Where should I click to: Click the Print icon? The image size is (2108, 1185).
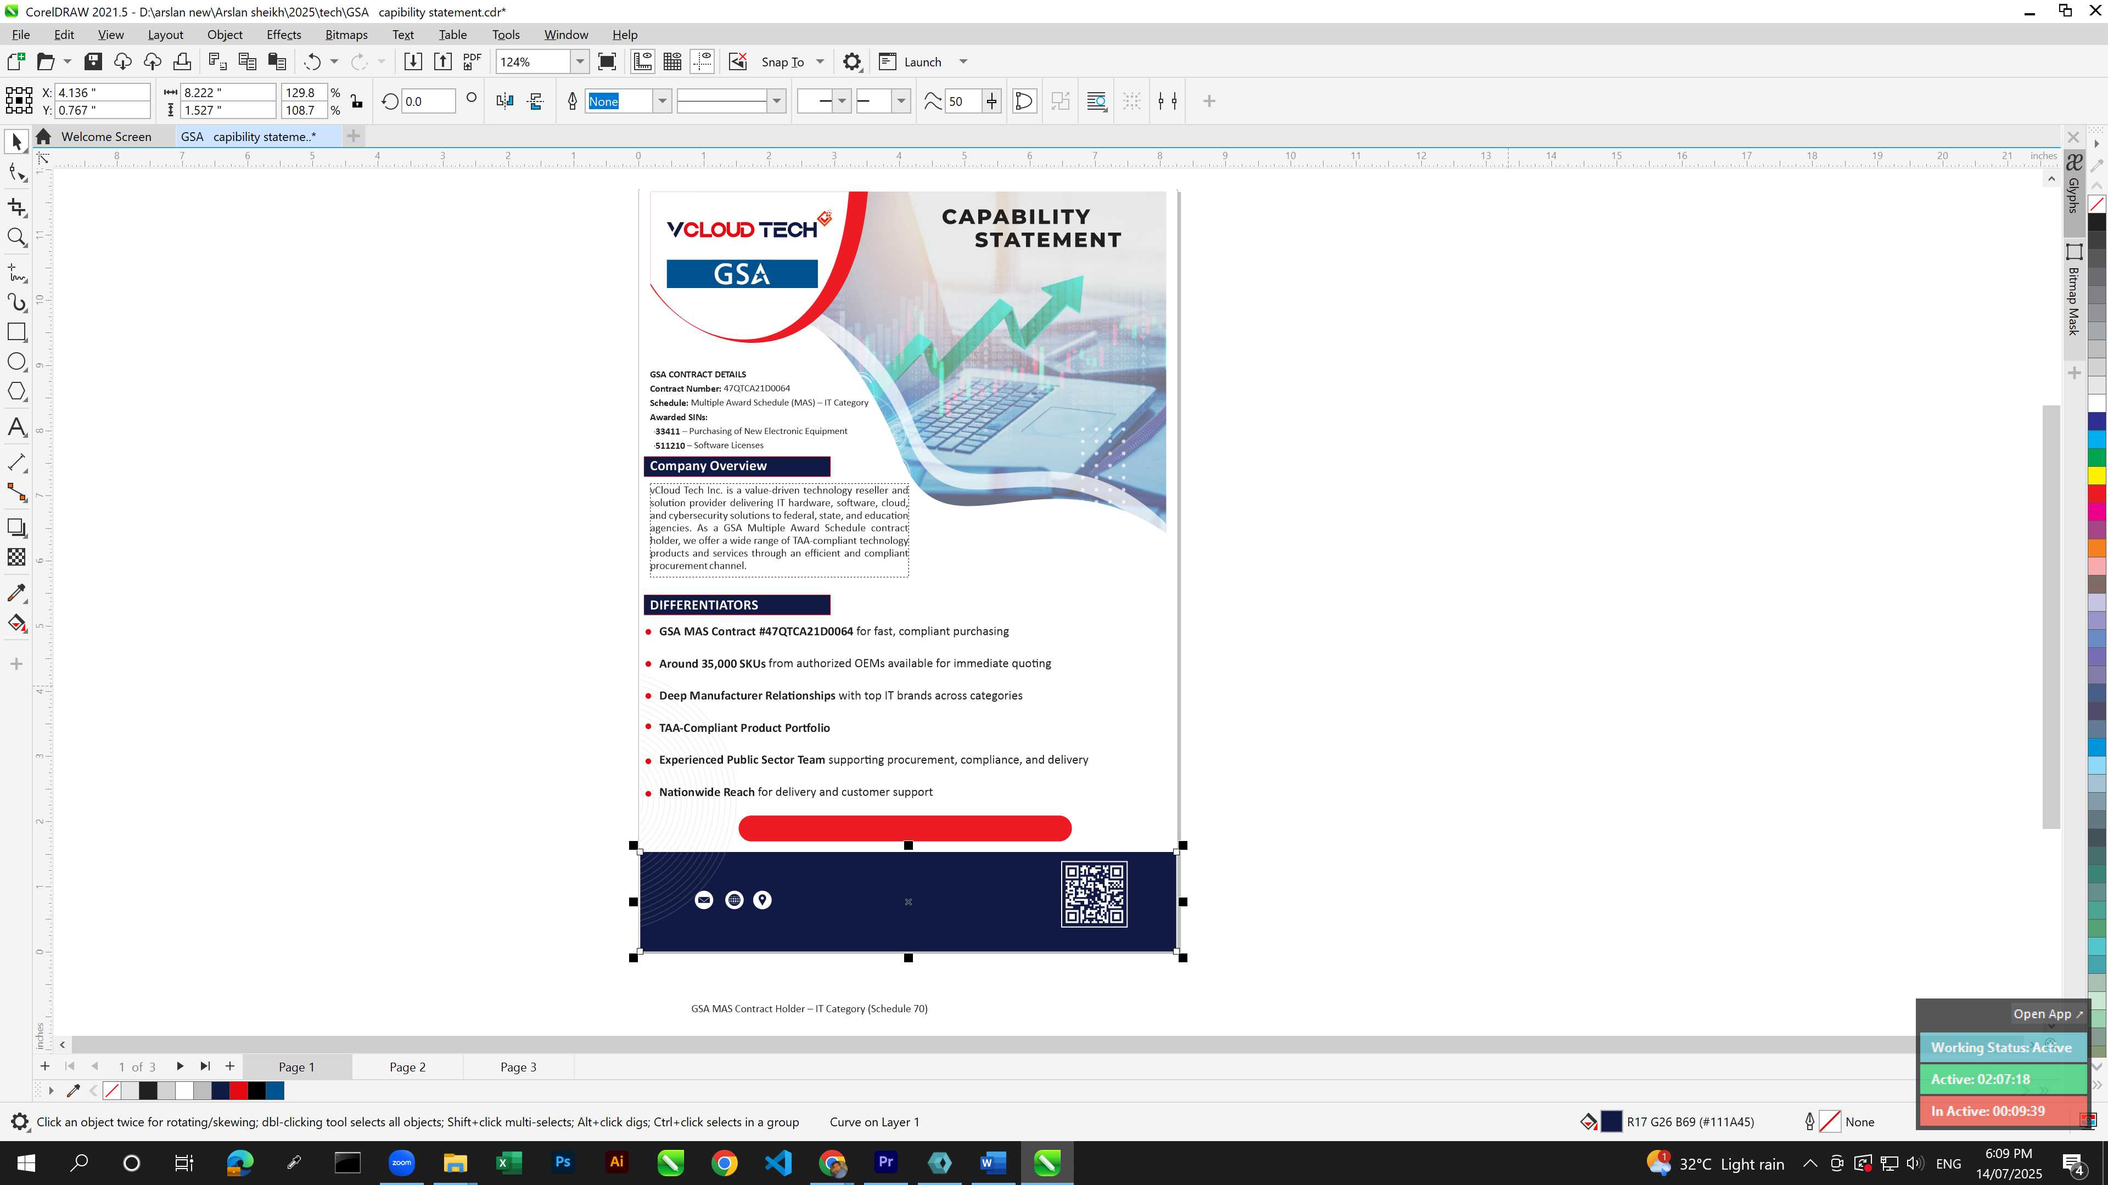coord(182,62)
